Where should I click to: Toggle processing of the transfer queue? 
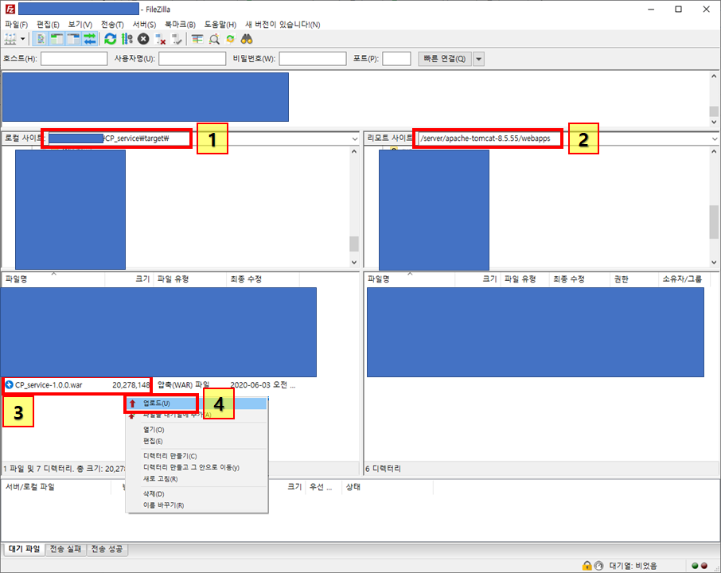[127, 39]
